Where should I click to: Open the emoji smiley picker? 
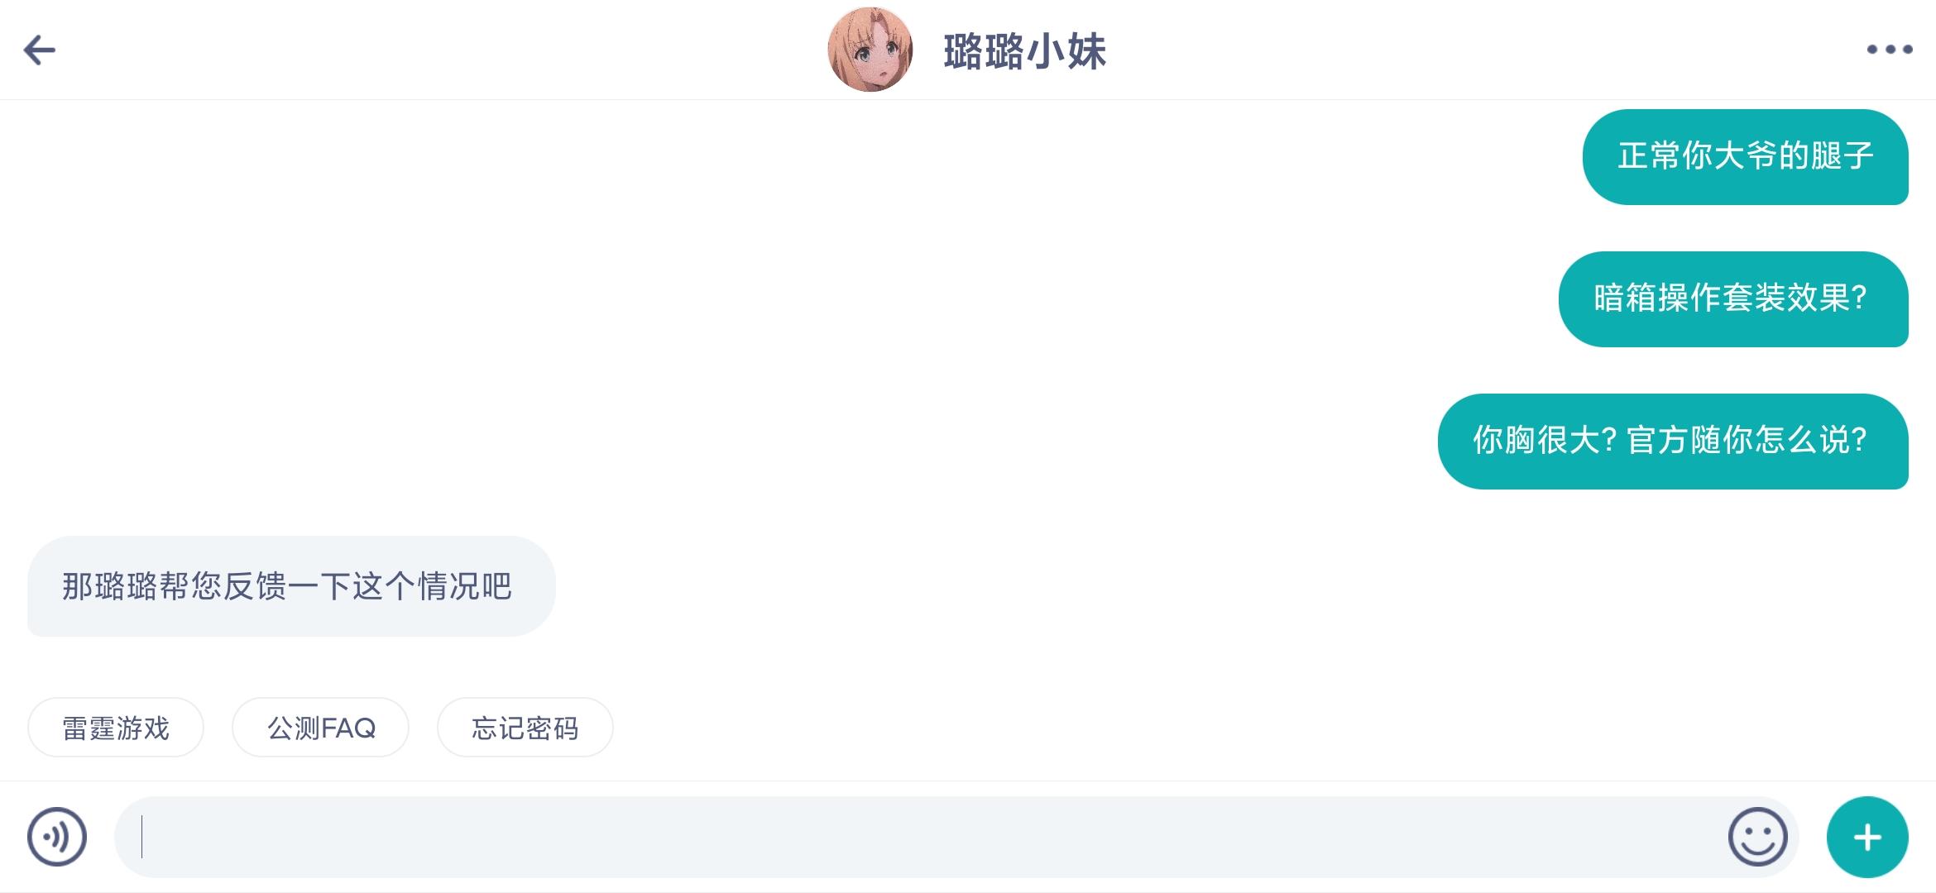(x=1757, y=837)
